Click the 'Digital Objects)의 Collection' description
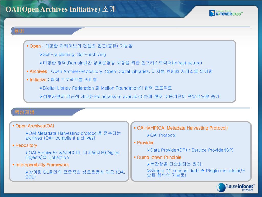 click(x=72, y=155)
